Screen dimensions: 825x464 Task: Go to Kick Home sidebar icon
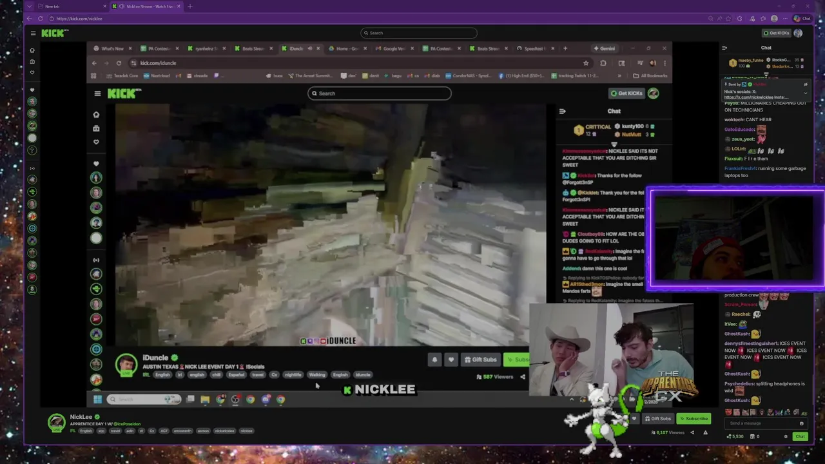tap(32, 50)
